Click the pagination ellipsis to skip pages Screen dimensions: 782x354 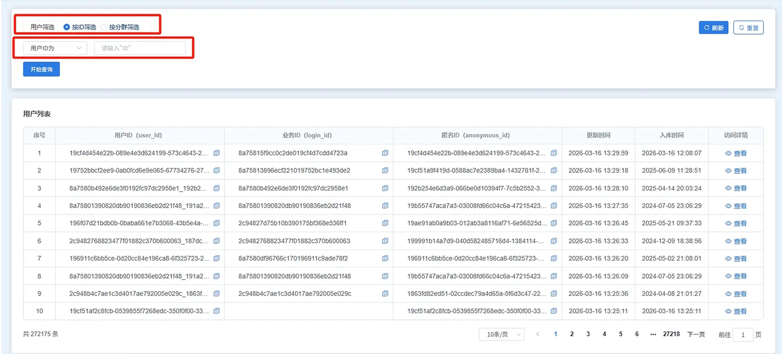653,334
